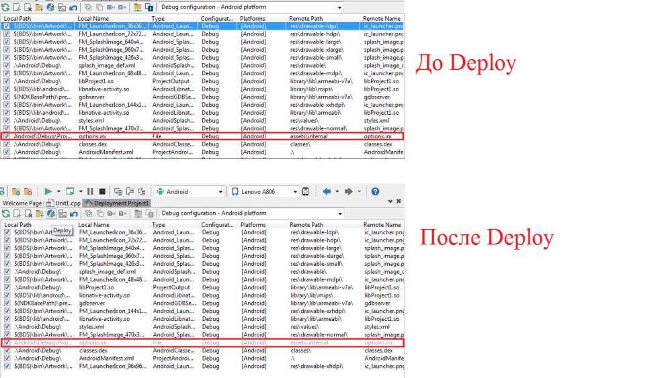Viewport: 672px width, 378px height.
Task: Click Trace Into debugger icon
Action: [118, 191]
